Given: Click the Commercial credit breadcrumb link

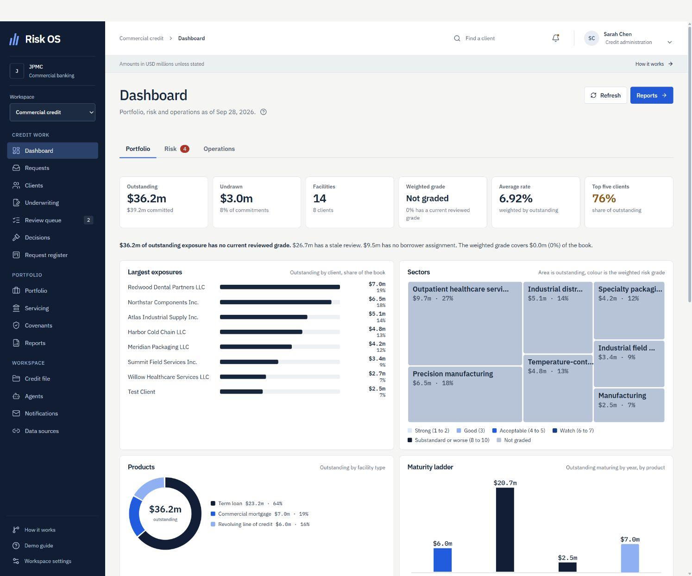Looking at the screenshot, I should [x=141, y=38].
